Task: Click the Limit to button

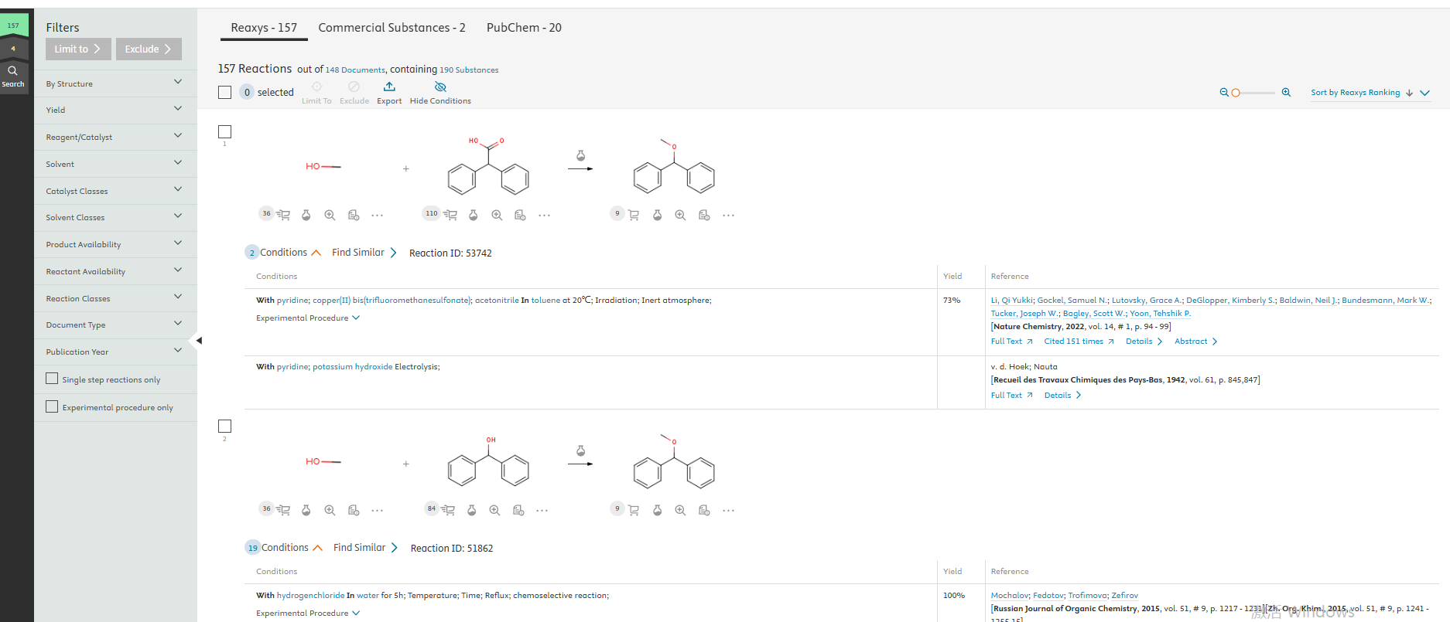Action: [x=78, y=49]
